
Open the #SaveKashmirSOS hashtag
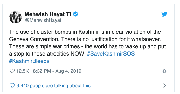click(x=111, y=54)
